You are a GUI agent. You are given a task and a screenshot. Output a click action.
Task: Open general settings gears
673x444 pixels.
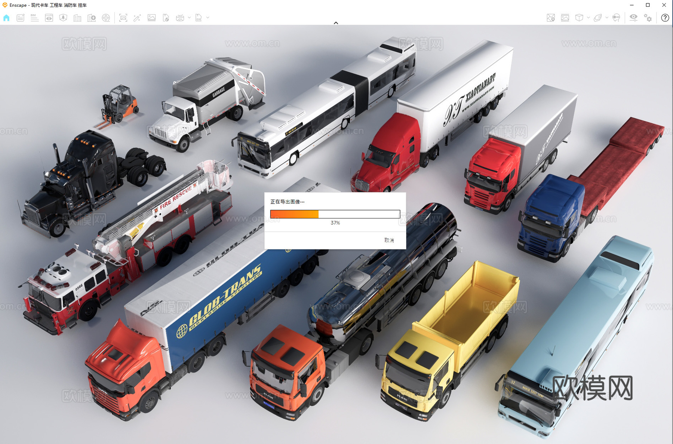point(648,18)
